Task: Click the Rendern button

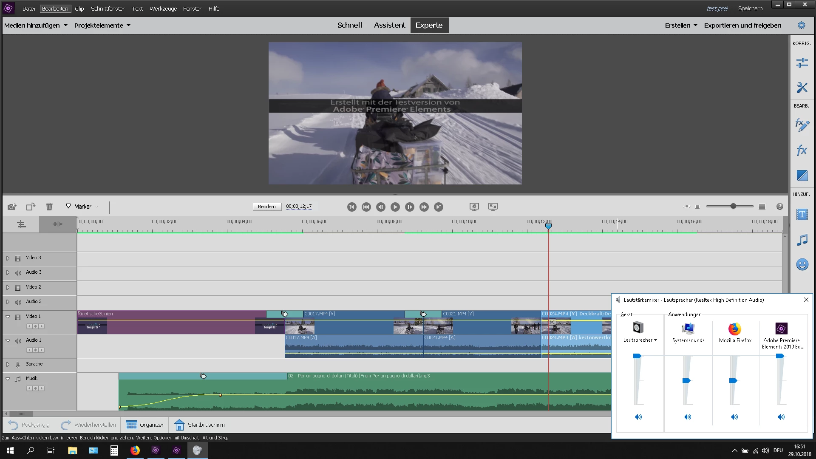Action: 266,207
